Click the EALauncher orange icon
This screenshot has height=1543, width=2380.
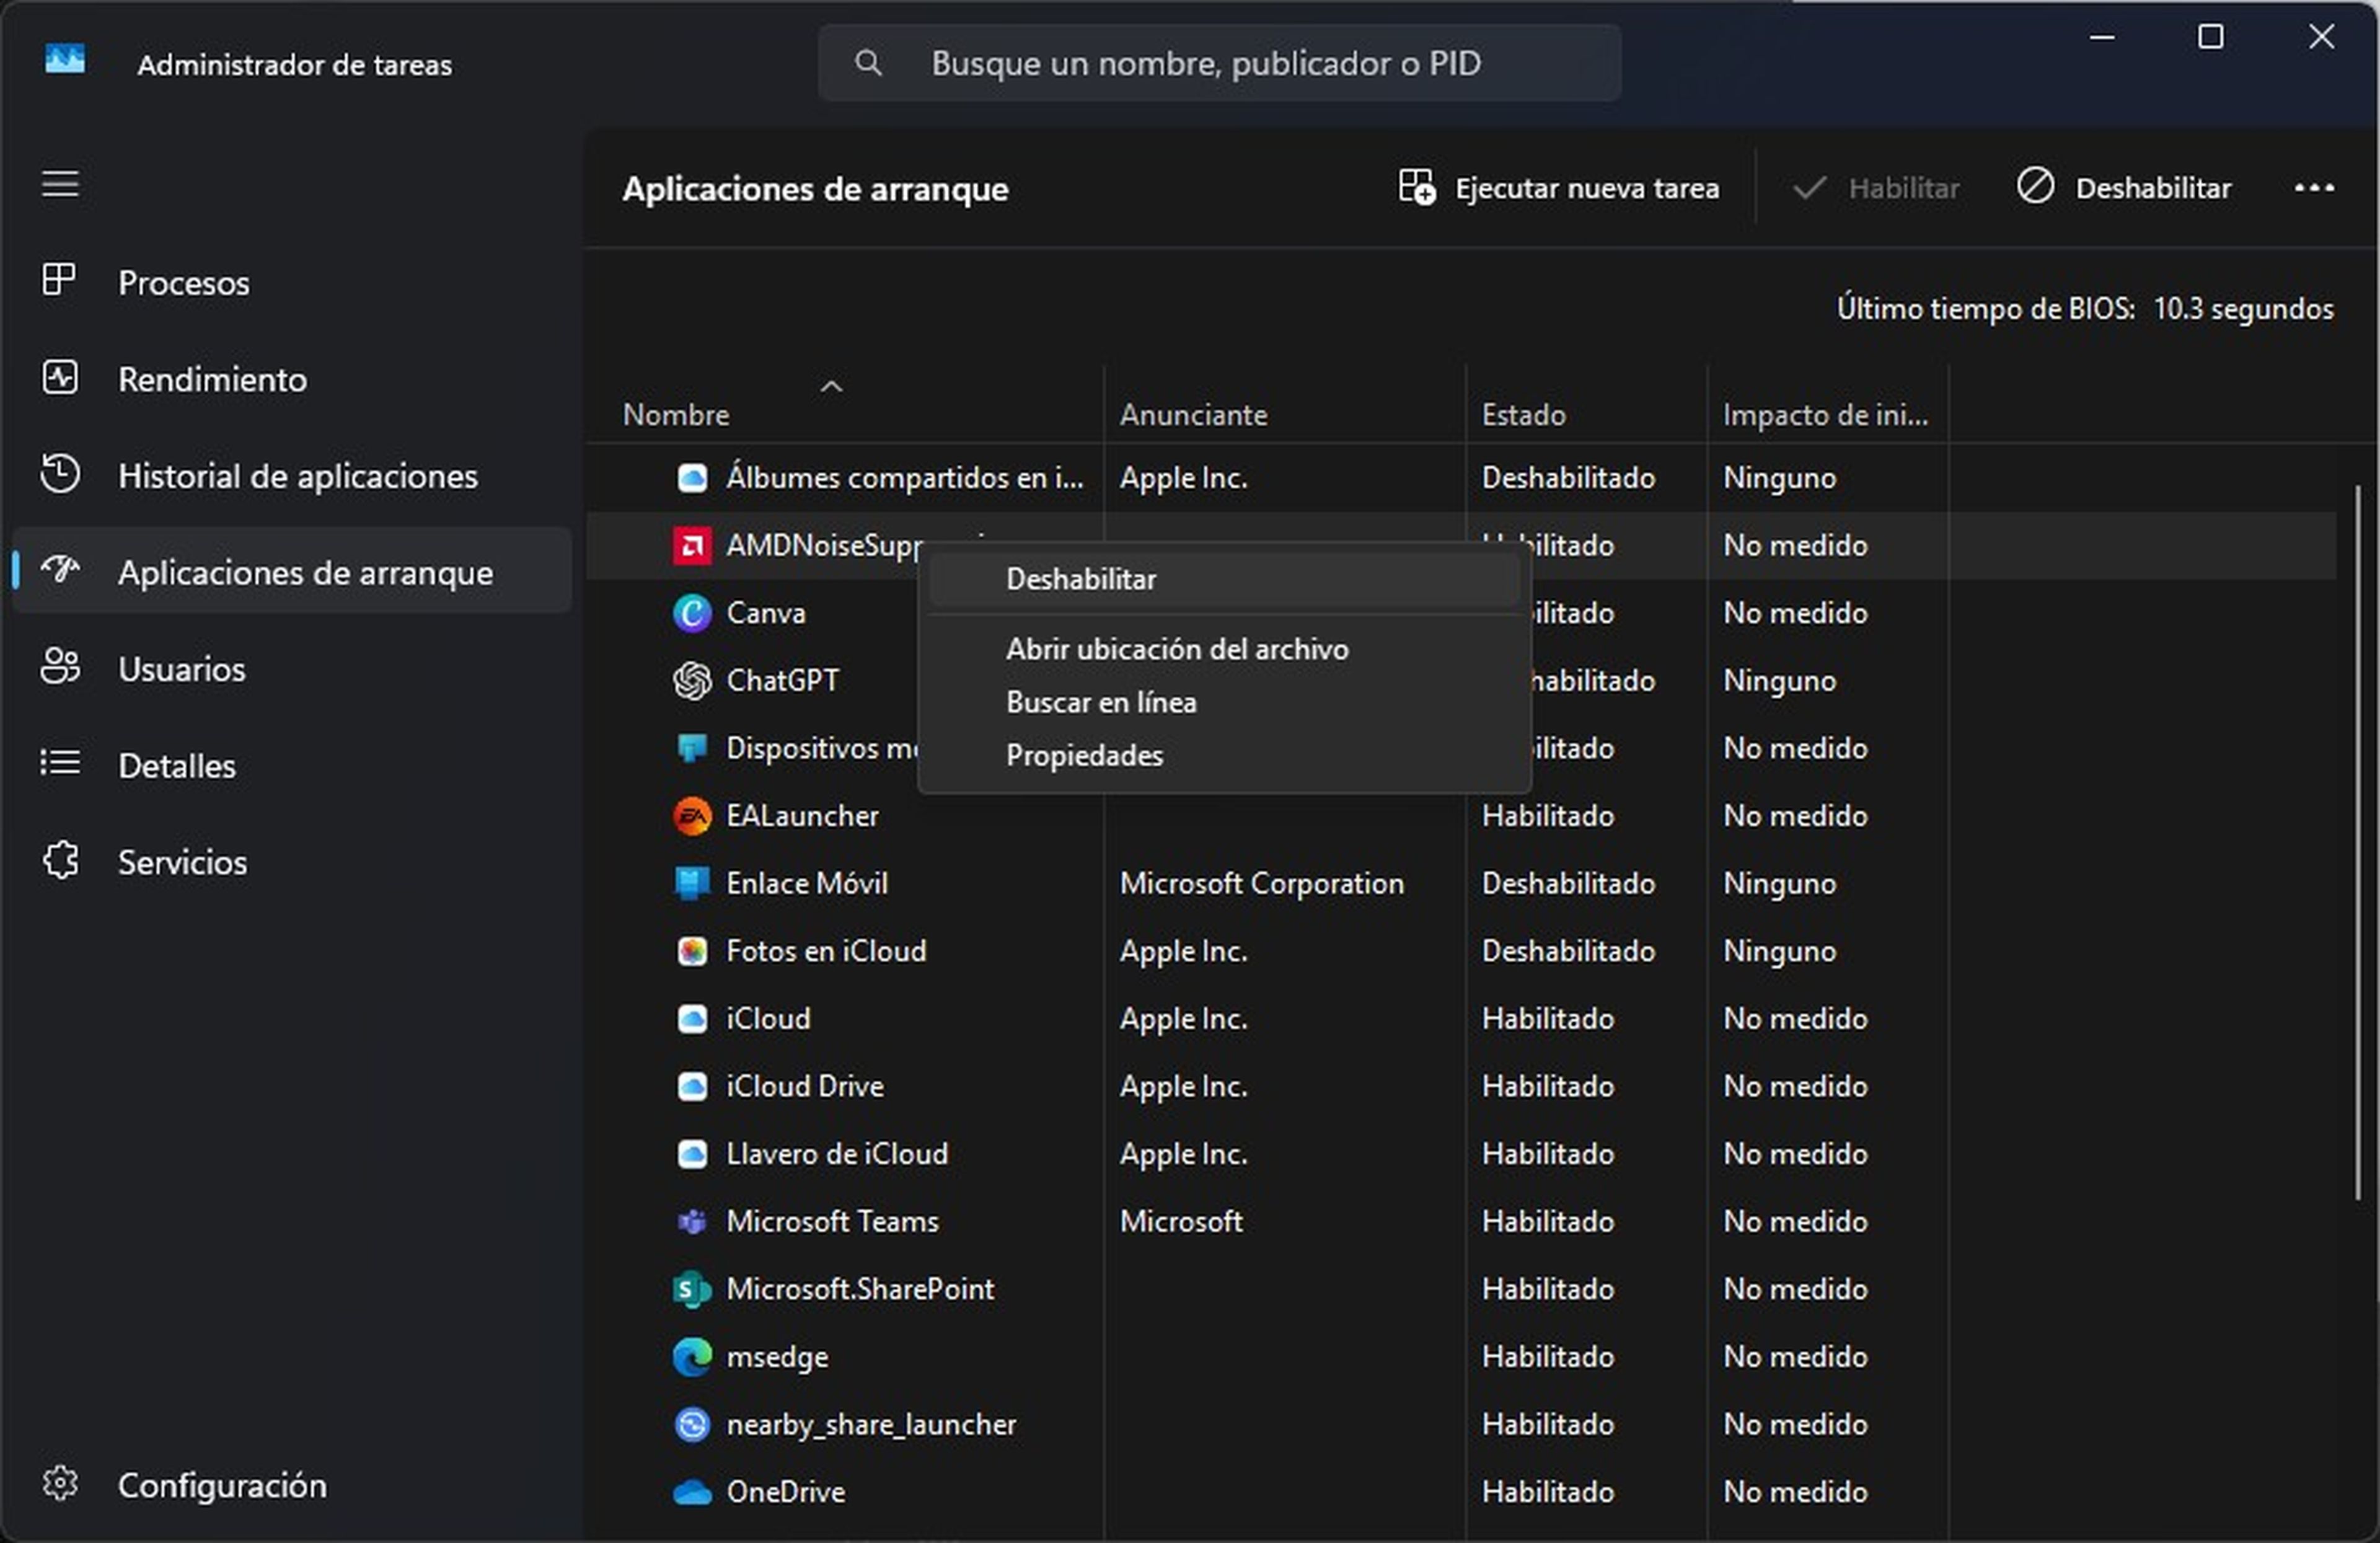click(692, 815)
